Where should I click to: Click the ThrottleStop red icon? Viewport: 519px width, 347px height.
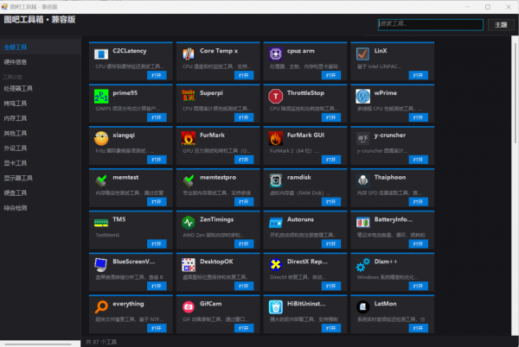pyautogui.click(x=275, y=97)
